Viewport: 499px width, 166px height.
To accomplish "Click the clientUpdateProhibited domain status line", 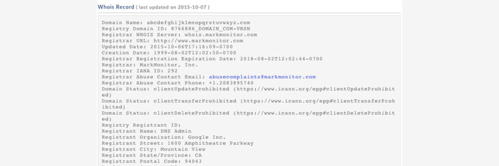I will click(248, 89).
